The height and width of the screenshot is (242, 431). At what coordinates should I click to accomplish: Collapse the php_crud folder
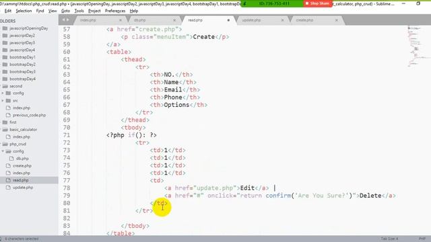click(x=18, y=144)
